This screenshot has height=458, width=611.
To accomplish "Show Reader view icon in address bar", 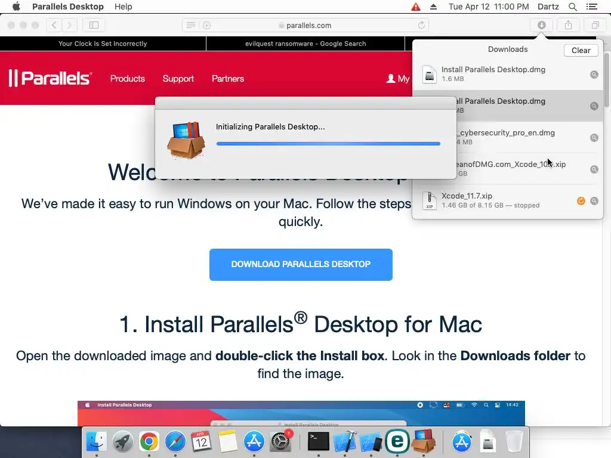I will click(x=190, y=25).
